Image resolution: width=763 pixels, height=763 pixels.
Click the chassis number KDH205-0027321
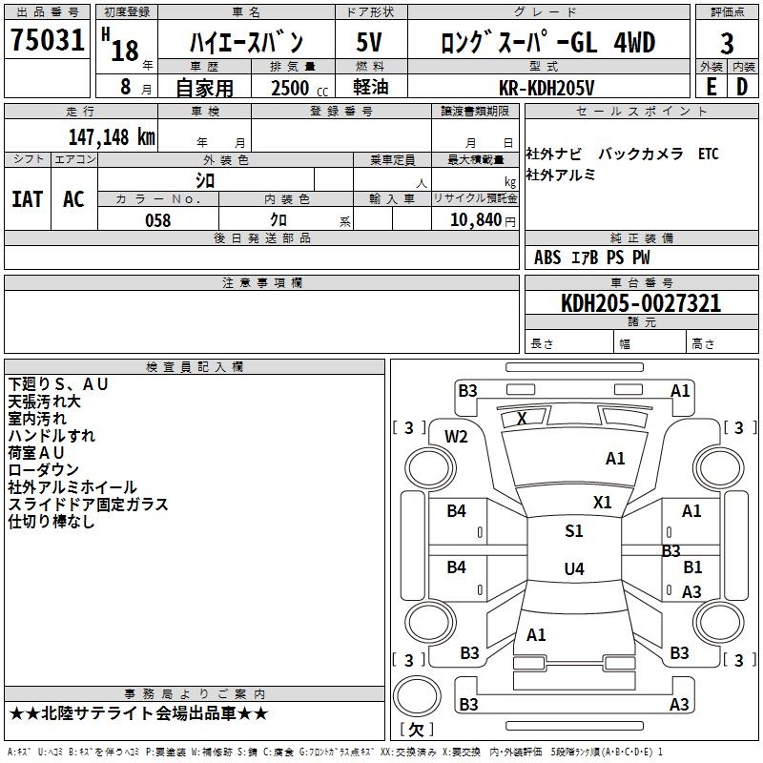[x=640, y=303]
